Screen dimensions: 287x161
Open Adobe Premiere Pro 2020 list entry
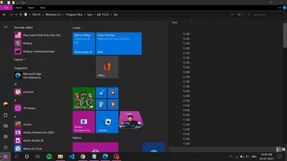(x=34, y=132)
